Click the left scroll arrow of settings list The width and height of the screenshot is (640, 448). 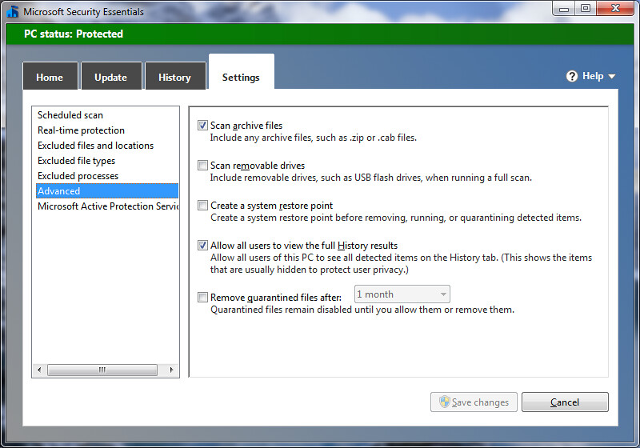(x=39, y=370)
